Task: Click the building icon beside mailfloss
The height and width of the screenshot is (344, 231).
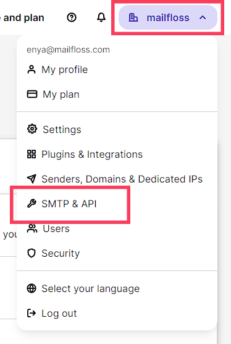Action: pyautogui.click(x=133, y=17)
